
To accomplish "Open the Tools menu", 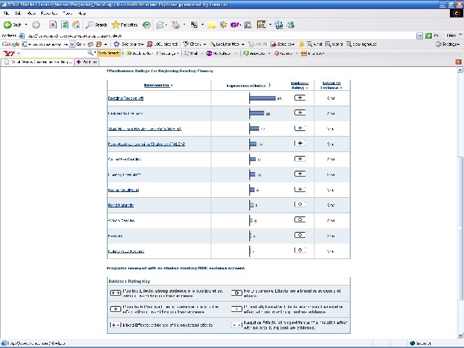I will 68,14.
